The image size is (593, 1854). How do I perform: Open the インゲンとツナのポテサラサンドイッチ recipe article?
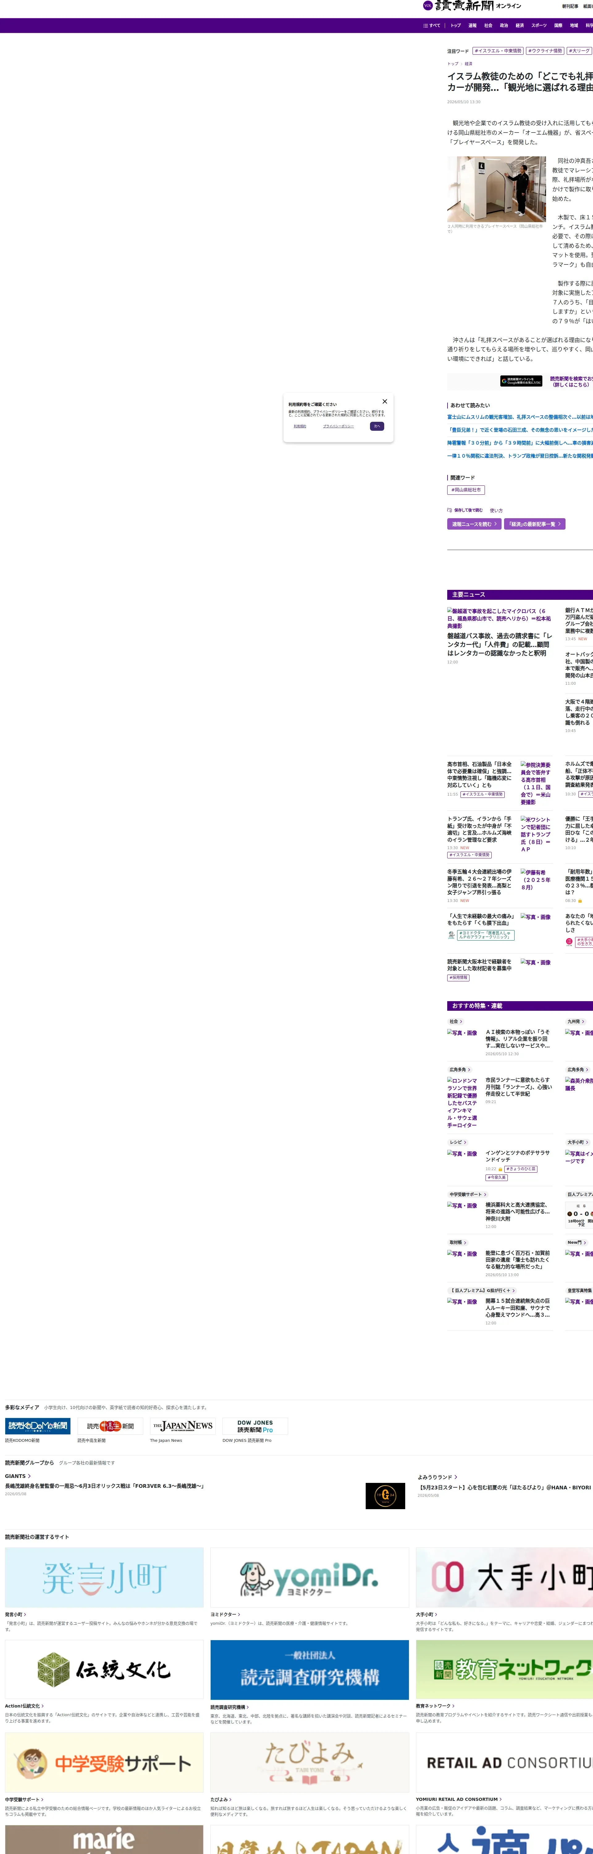tap(517, 1156)
